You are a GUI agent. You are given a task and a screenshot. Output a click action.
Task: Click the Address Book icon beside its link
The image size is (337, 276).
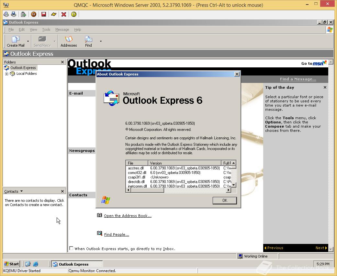click(99, 215)
